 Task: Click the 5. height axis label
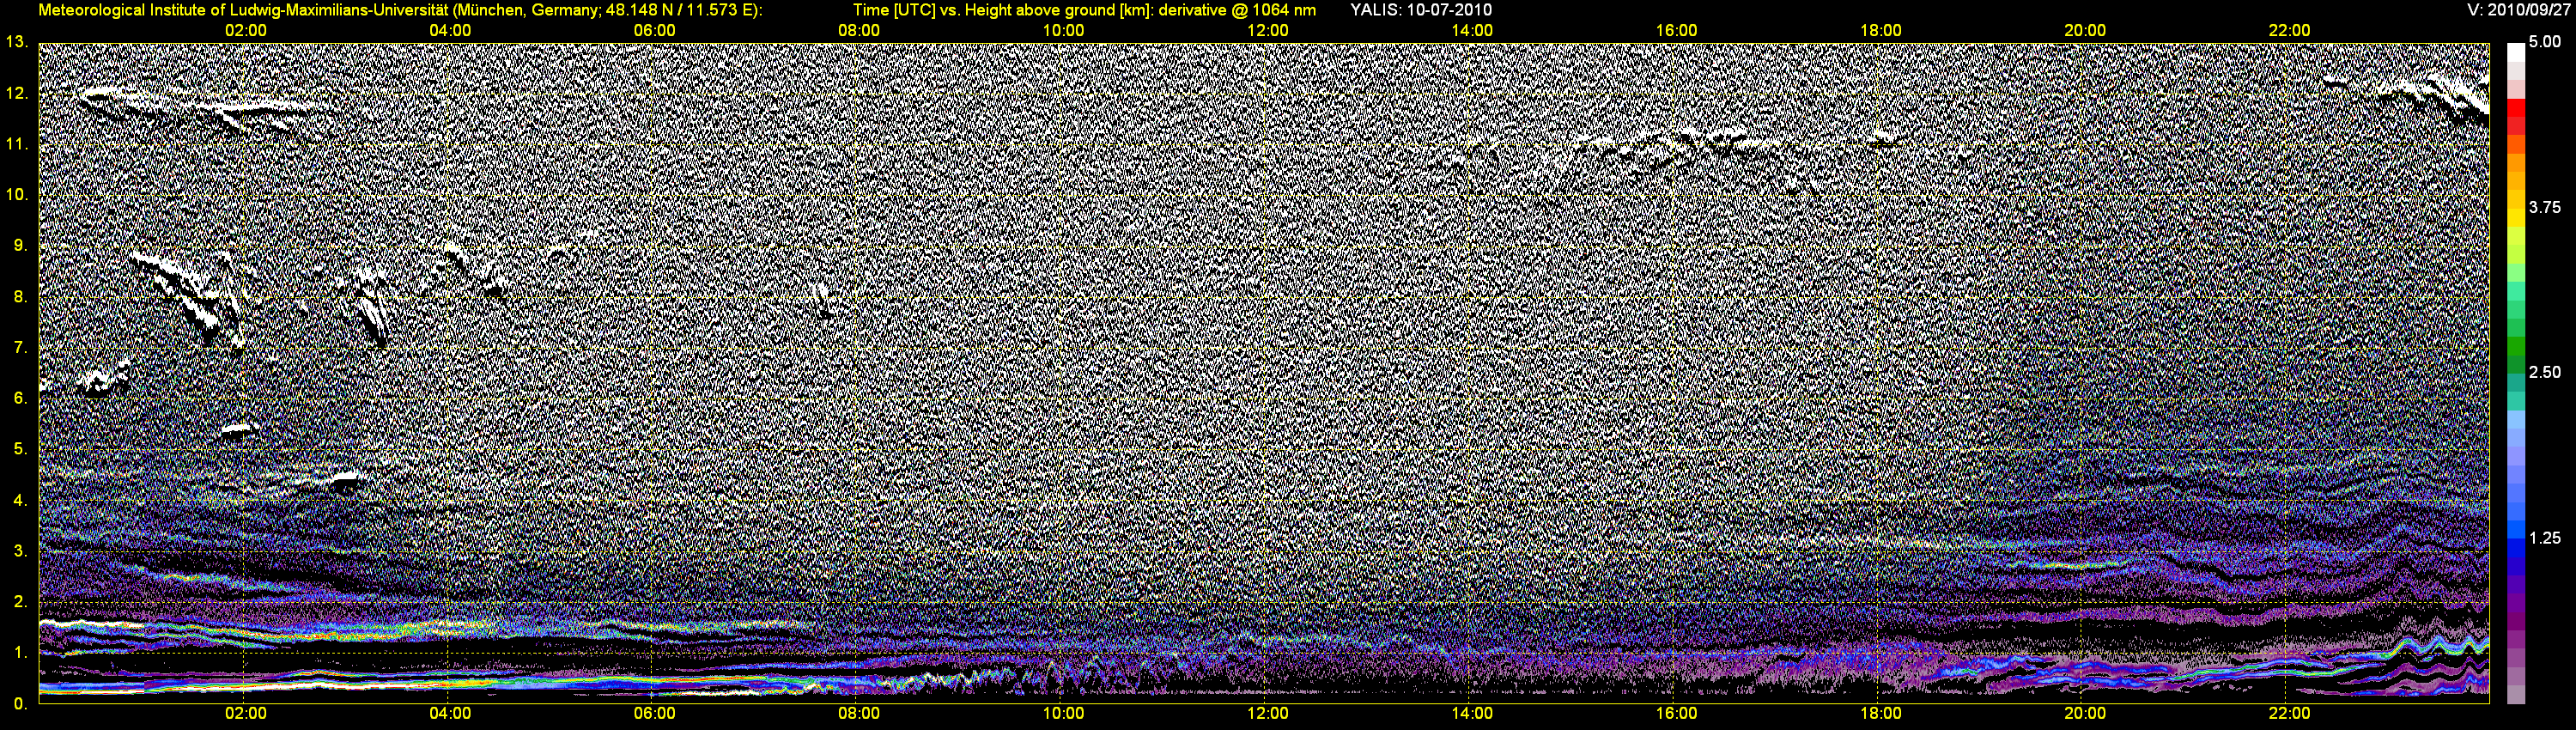[x=20, y=449]
